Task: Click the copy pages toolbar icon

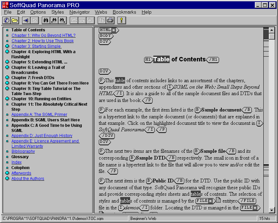Action: pyautogui.click(x=102, y=20)
